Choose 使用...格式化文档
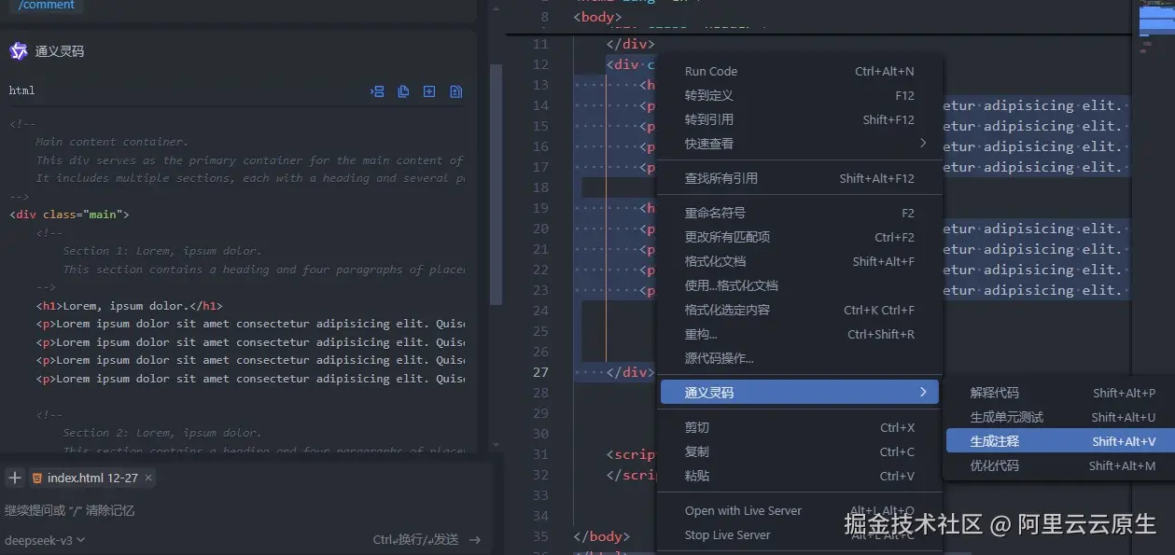The height and width of the screenshot is (555, 1175). pyautogui.click(x=800, y=285)
